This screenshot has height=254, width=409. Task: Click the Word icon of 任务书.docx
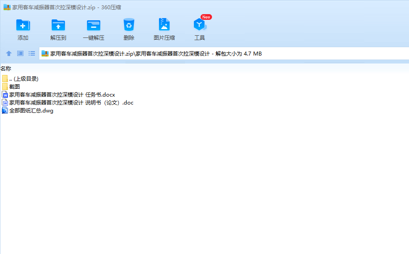click(5, 94)
